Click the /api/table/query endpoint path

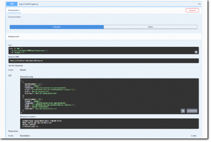pos(28,4)
